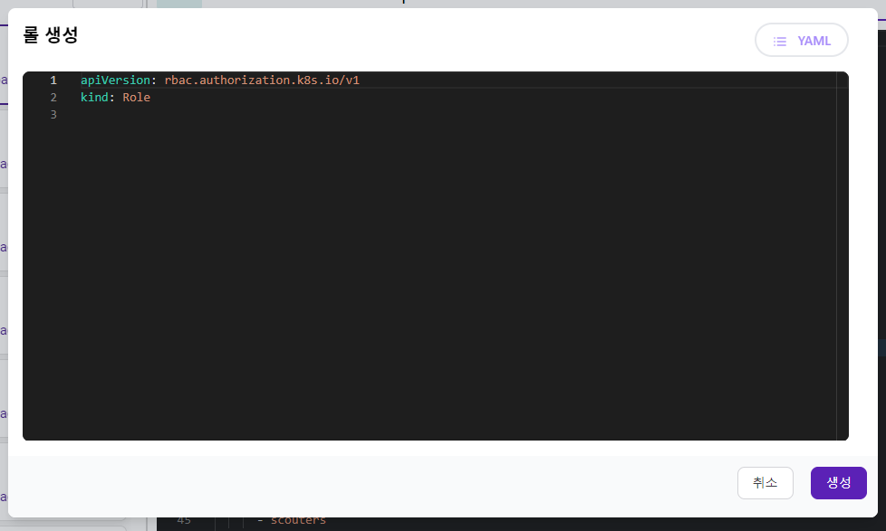Click the 취소 cancel button
Viewport: 886px width, 531px height.
click(766, 483)
